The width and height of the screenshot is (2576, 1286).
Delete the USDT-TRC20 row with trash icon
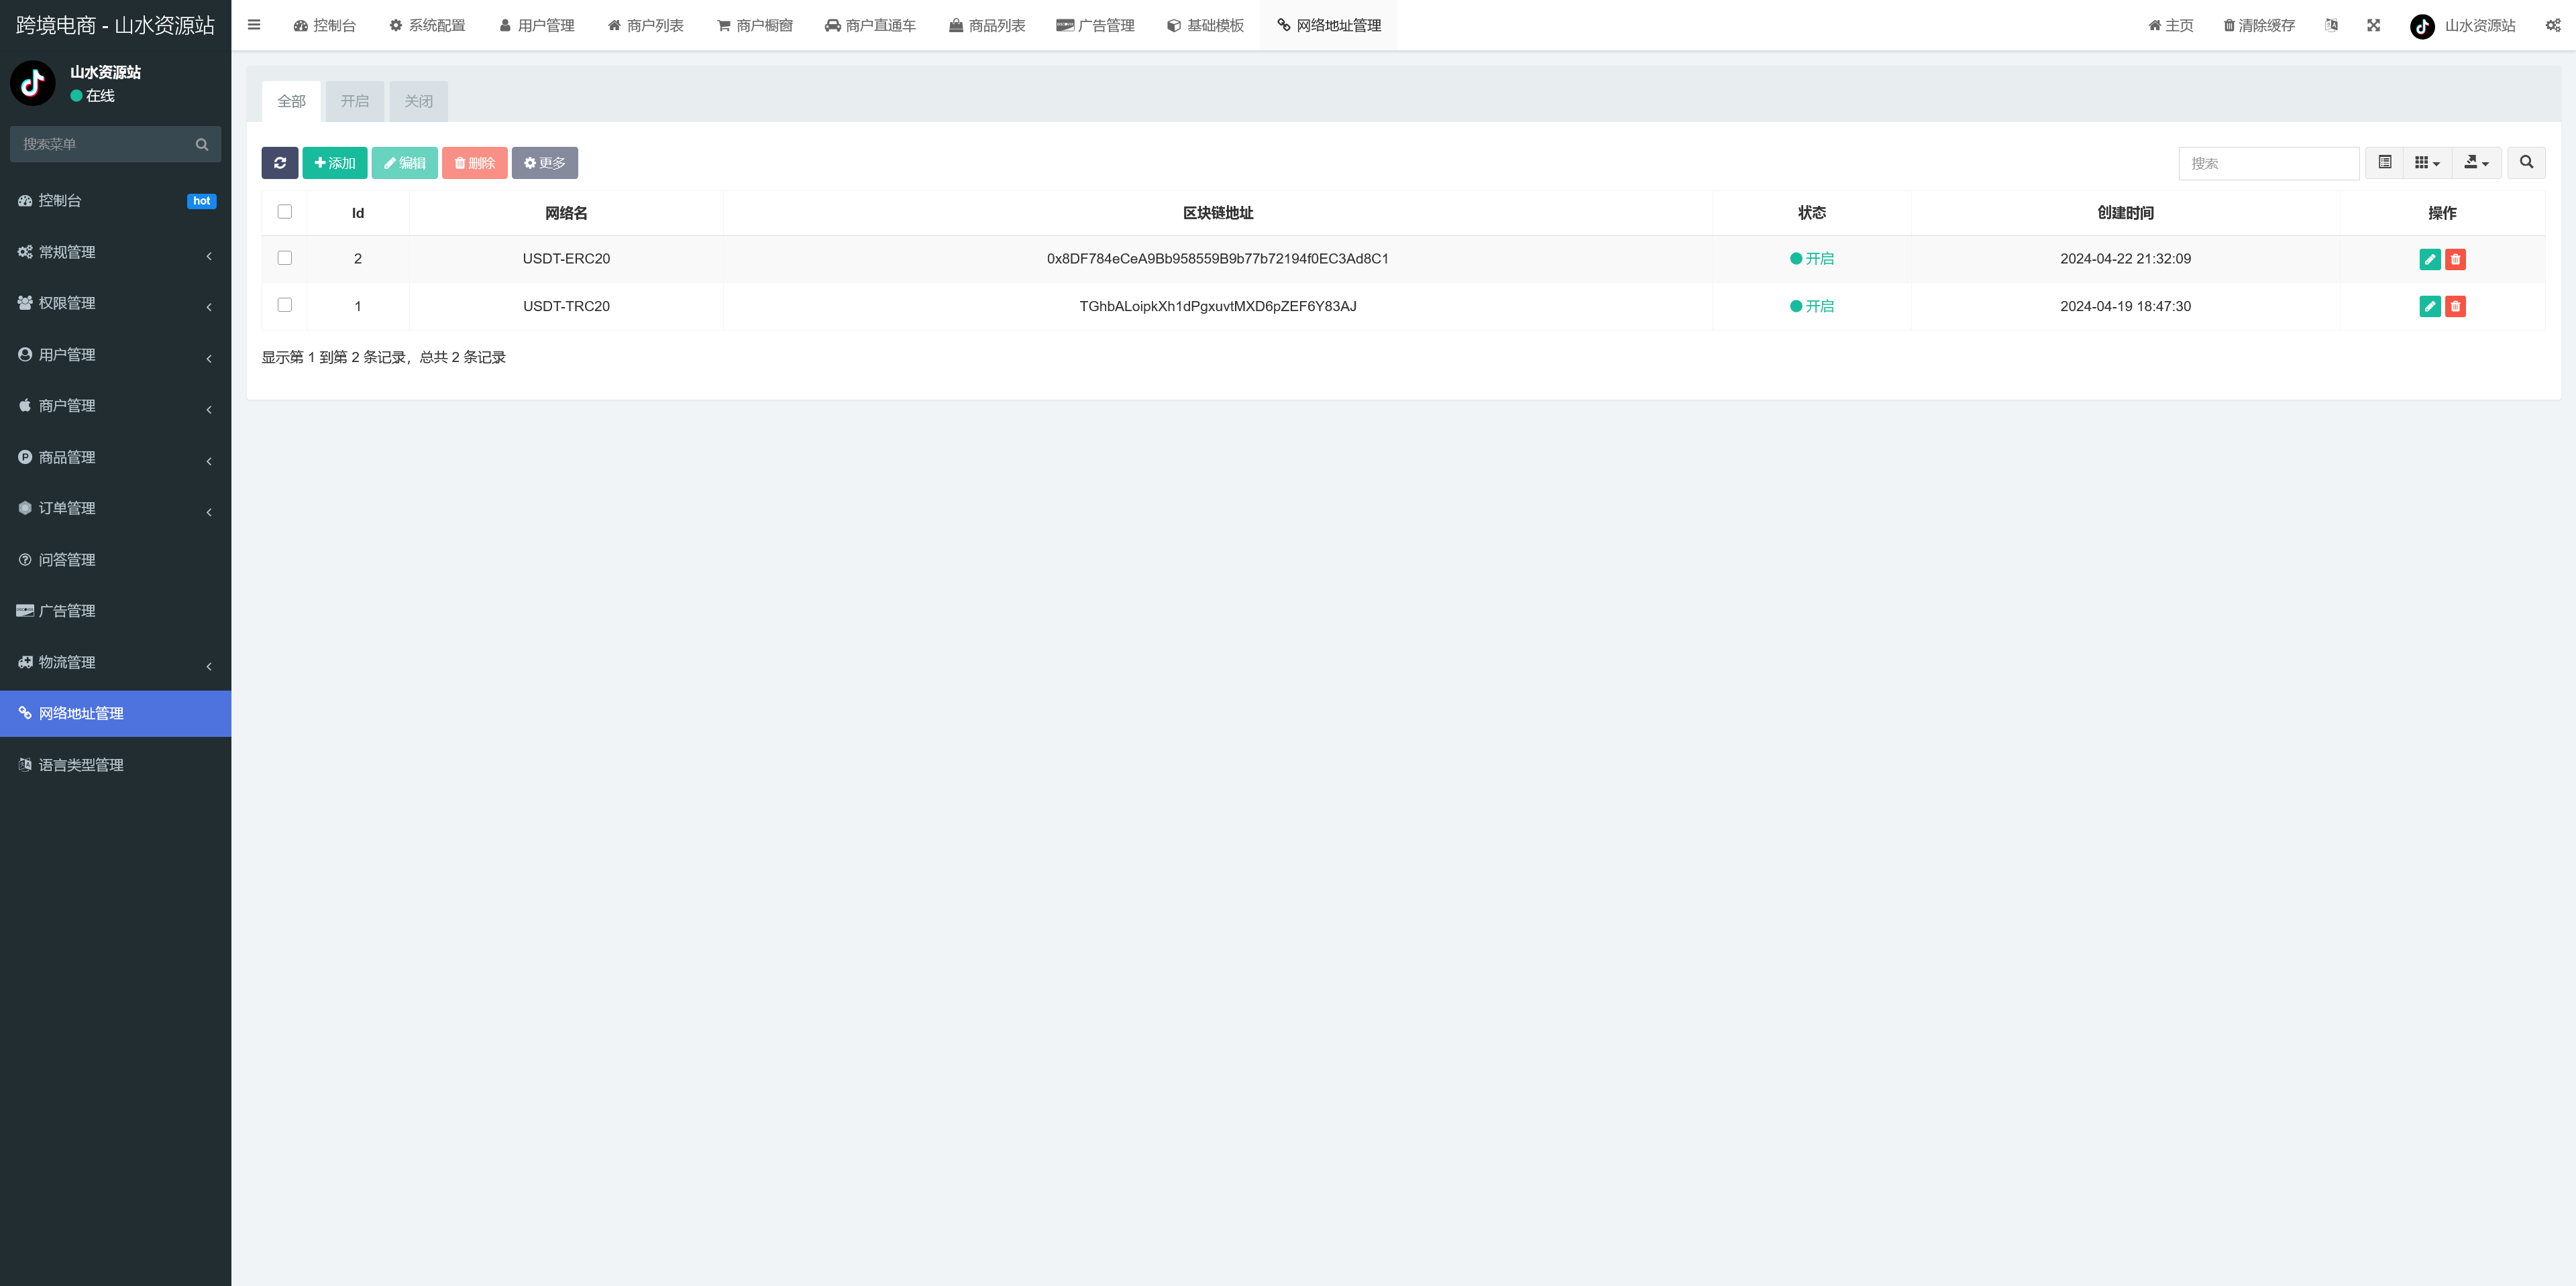tap(2455, 307)
